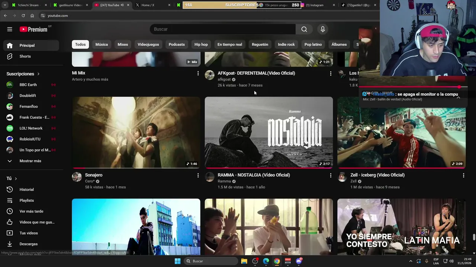
Task: Open Doublelift subscription channel
Action: pos(31,96)
